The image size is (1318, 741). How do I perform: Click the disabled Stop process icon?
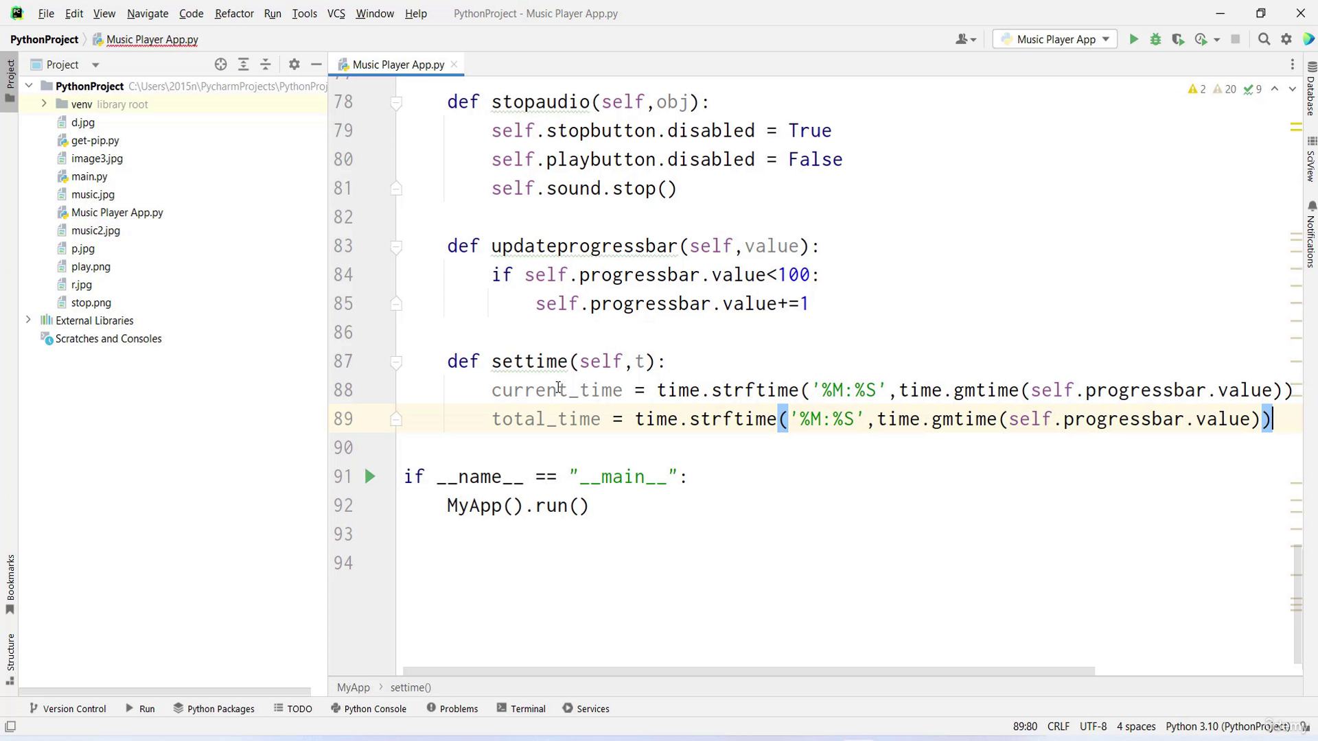point(1236,39)
